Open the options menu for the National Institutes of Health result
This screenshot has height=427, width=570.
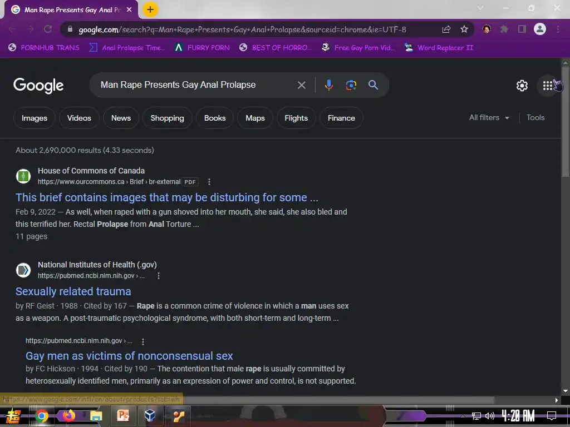click(x=159, y=276)
